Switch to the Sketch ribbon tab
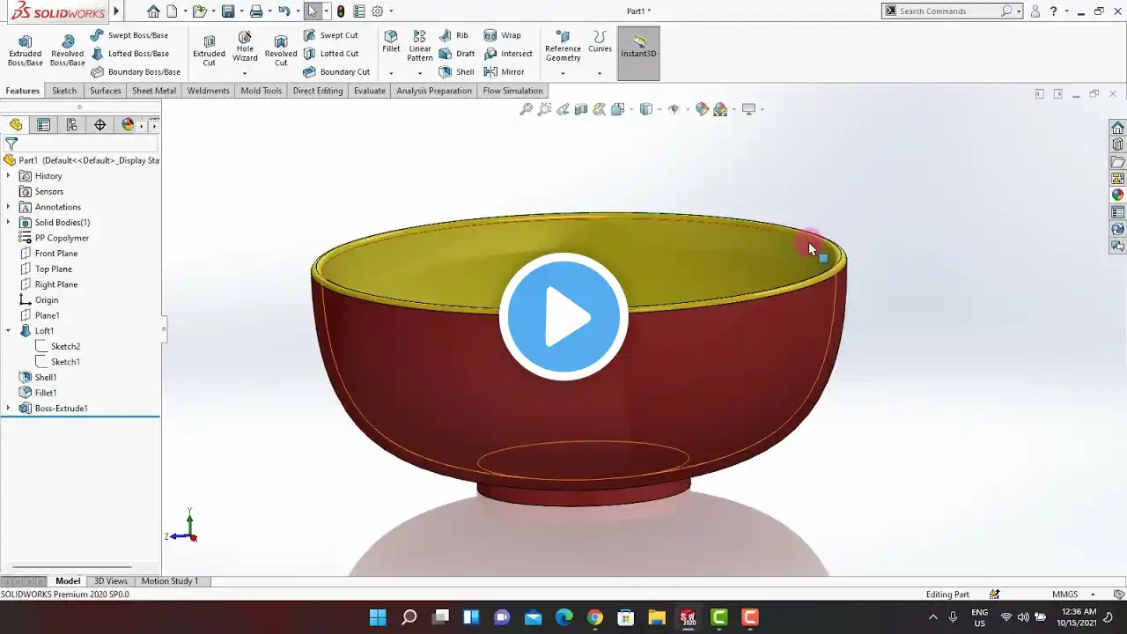 pos(64,91)
